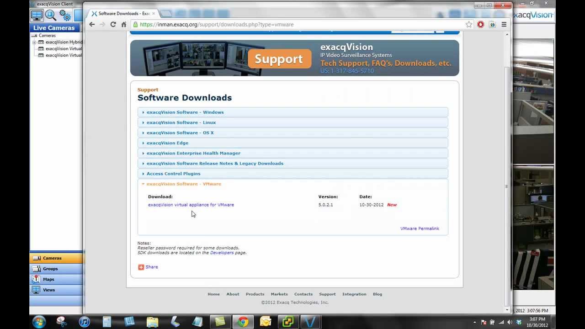
Task: Open Products footer link
Action: point(255,294)
